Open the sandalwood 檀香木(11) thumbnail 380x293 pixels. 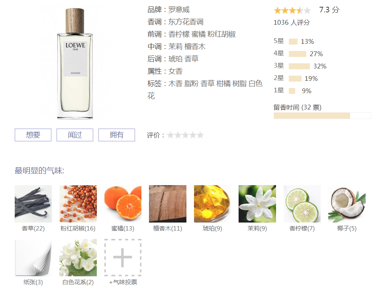click(x=168, y=204)
